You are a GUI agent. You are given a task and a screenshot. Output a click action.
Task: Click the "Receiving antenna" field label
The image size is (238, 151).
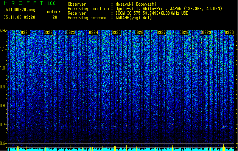pyautogui.click(x=87, y=18)
